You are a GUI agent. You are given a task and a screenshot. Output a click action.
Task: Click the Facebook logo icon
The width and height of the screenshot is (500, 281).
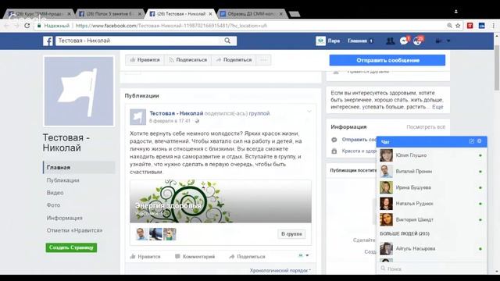click(x=48, y=41)
